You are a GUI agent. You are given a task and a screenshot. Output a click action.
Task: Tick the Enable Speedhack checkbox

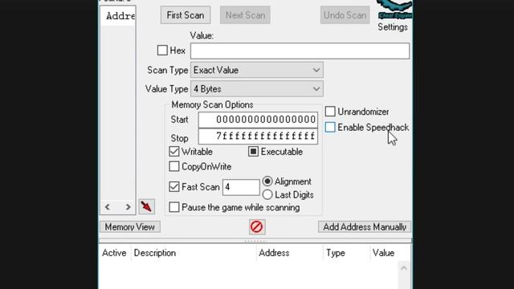tap(330, 127)
